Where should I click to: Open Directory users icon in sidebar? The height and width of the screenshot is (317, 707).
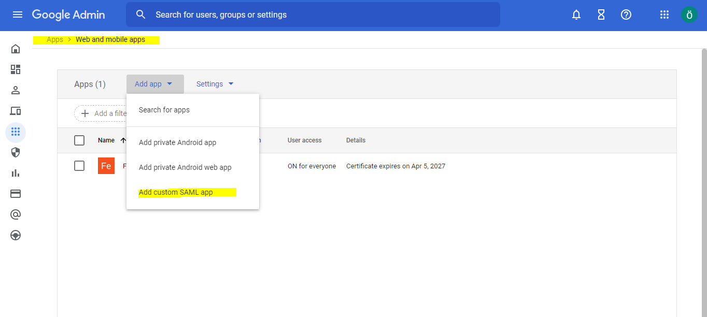[x=16, y=90]
